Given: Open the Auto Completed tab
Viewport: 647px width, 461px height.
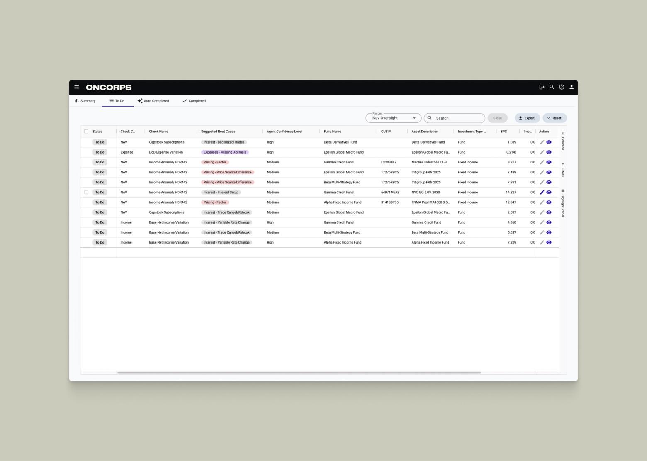Looking at the screenshot, I should pyautogui.click(x=153, y=101).
